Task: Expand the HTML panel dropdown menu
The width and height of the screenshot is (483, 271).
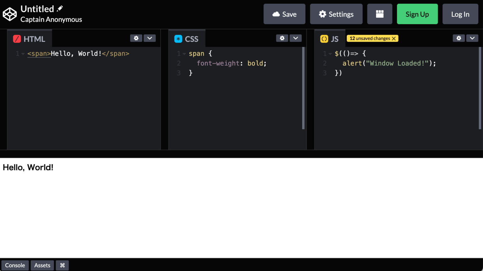Action: [150, 38]
